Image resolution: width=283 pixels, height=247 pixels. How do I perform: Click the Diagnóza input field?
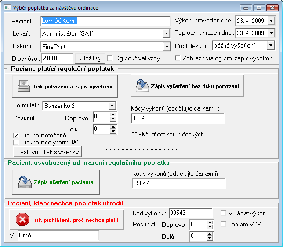click(57, 58)
